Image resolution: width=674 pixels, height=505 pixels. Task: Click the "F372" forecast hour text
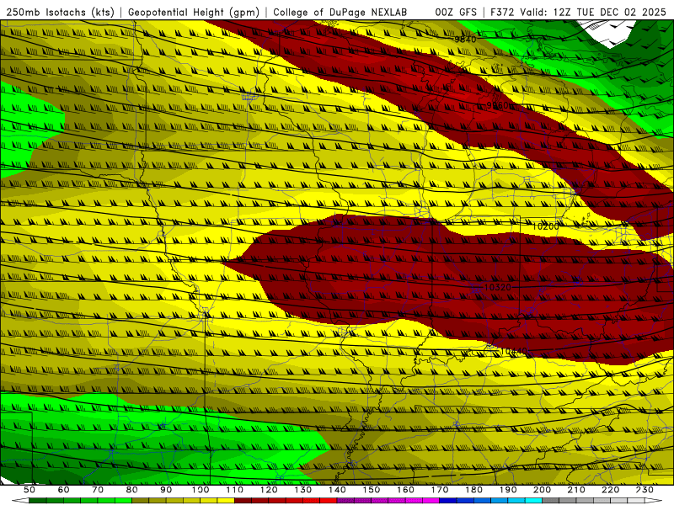502,12
